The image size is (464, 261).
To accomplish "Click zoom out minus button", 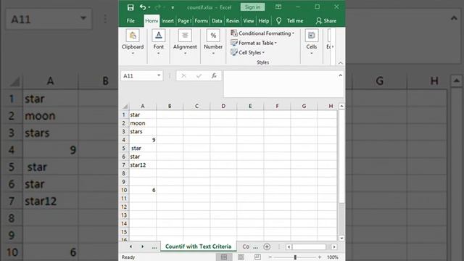I will (x=270, y=257).
